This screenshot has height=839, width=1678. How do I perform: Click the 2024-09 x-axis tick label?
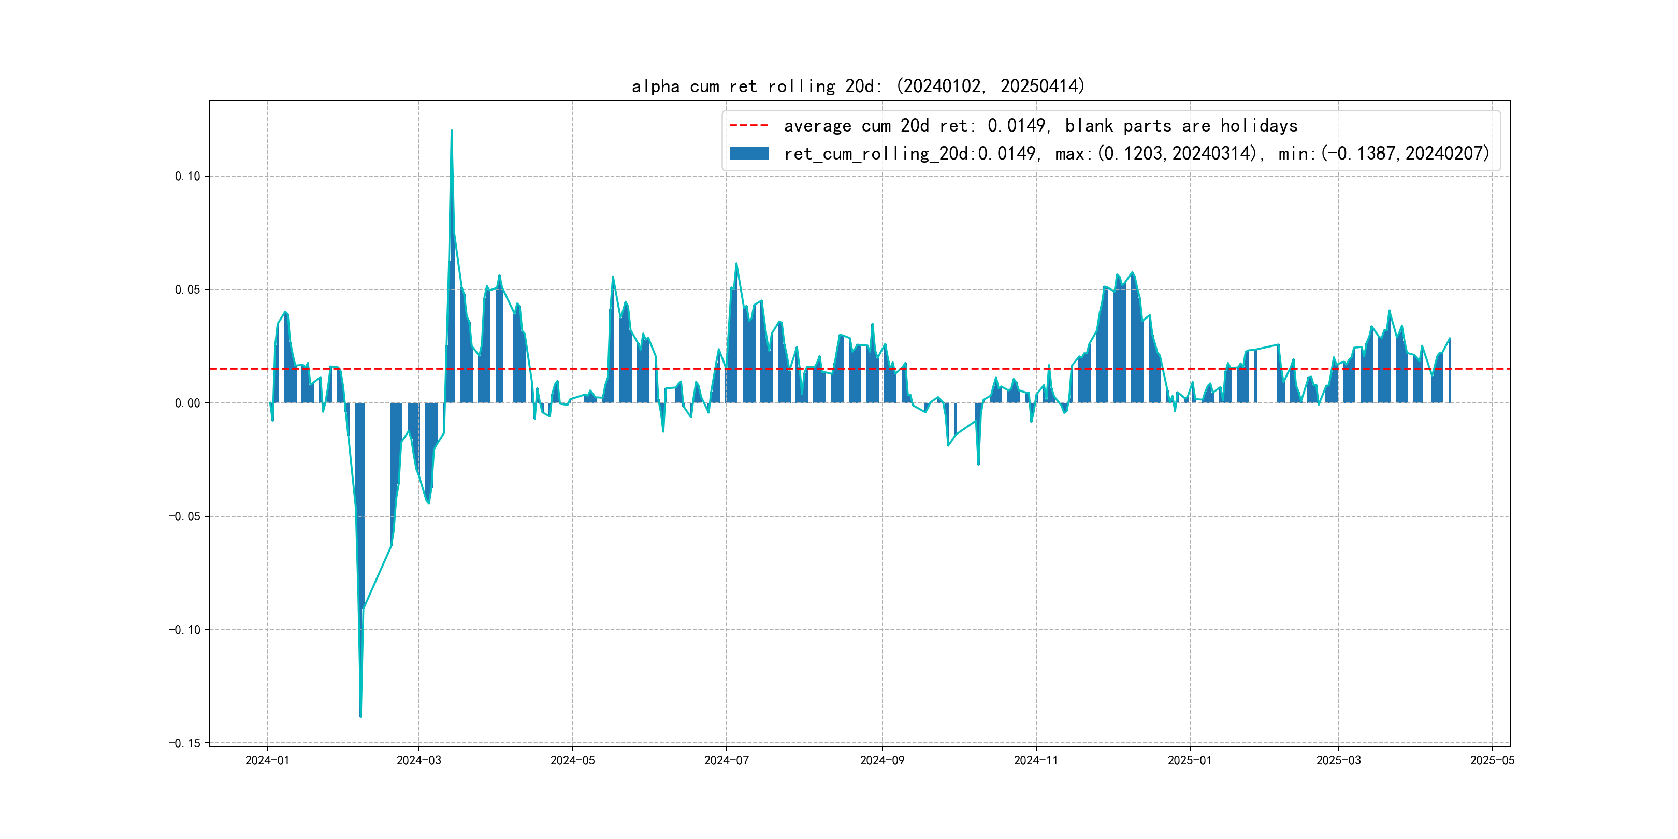pos(882,760)
